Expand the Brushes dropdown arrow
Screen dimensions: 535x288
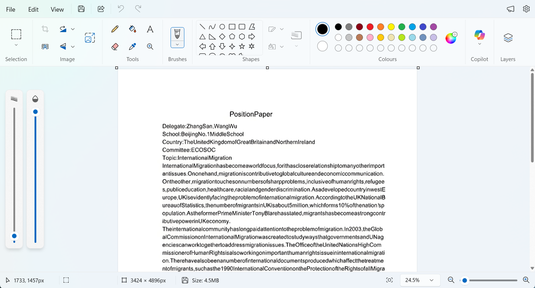[177, 44]
